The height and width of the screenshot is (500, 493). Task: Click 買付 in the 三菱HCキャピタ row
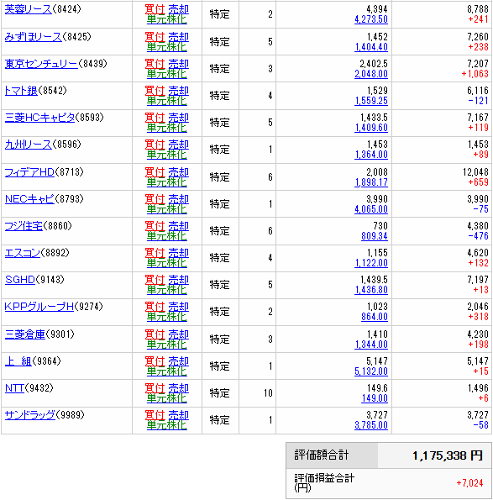click(155, 118)
